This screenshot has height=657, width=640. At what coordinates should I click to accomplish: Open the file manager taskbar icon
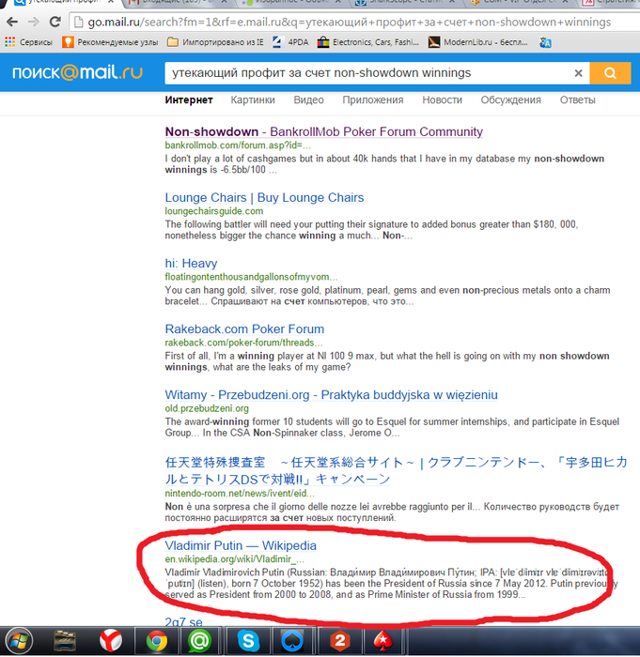pyautogui.click(x=65, y=641)
